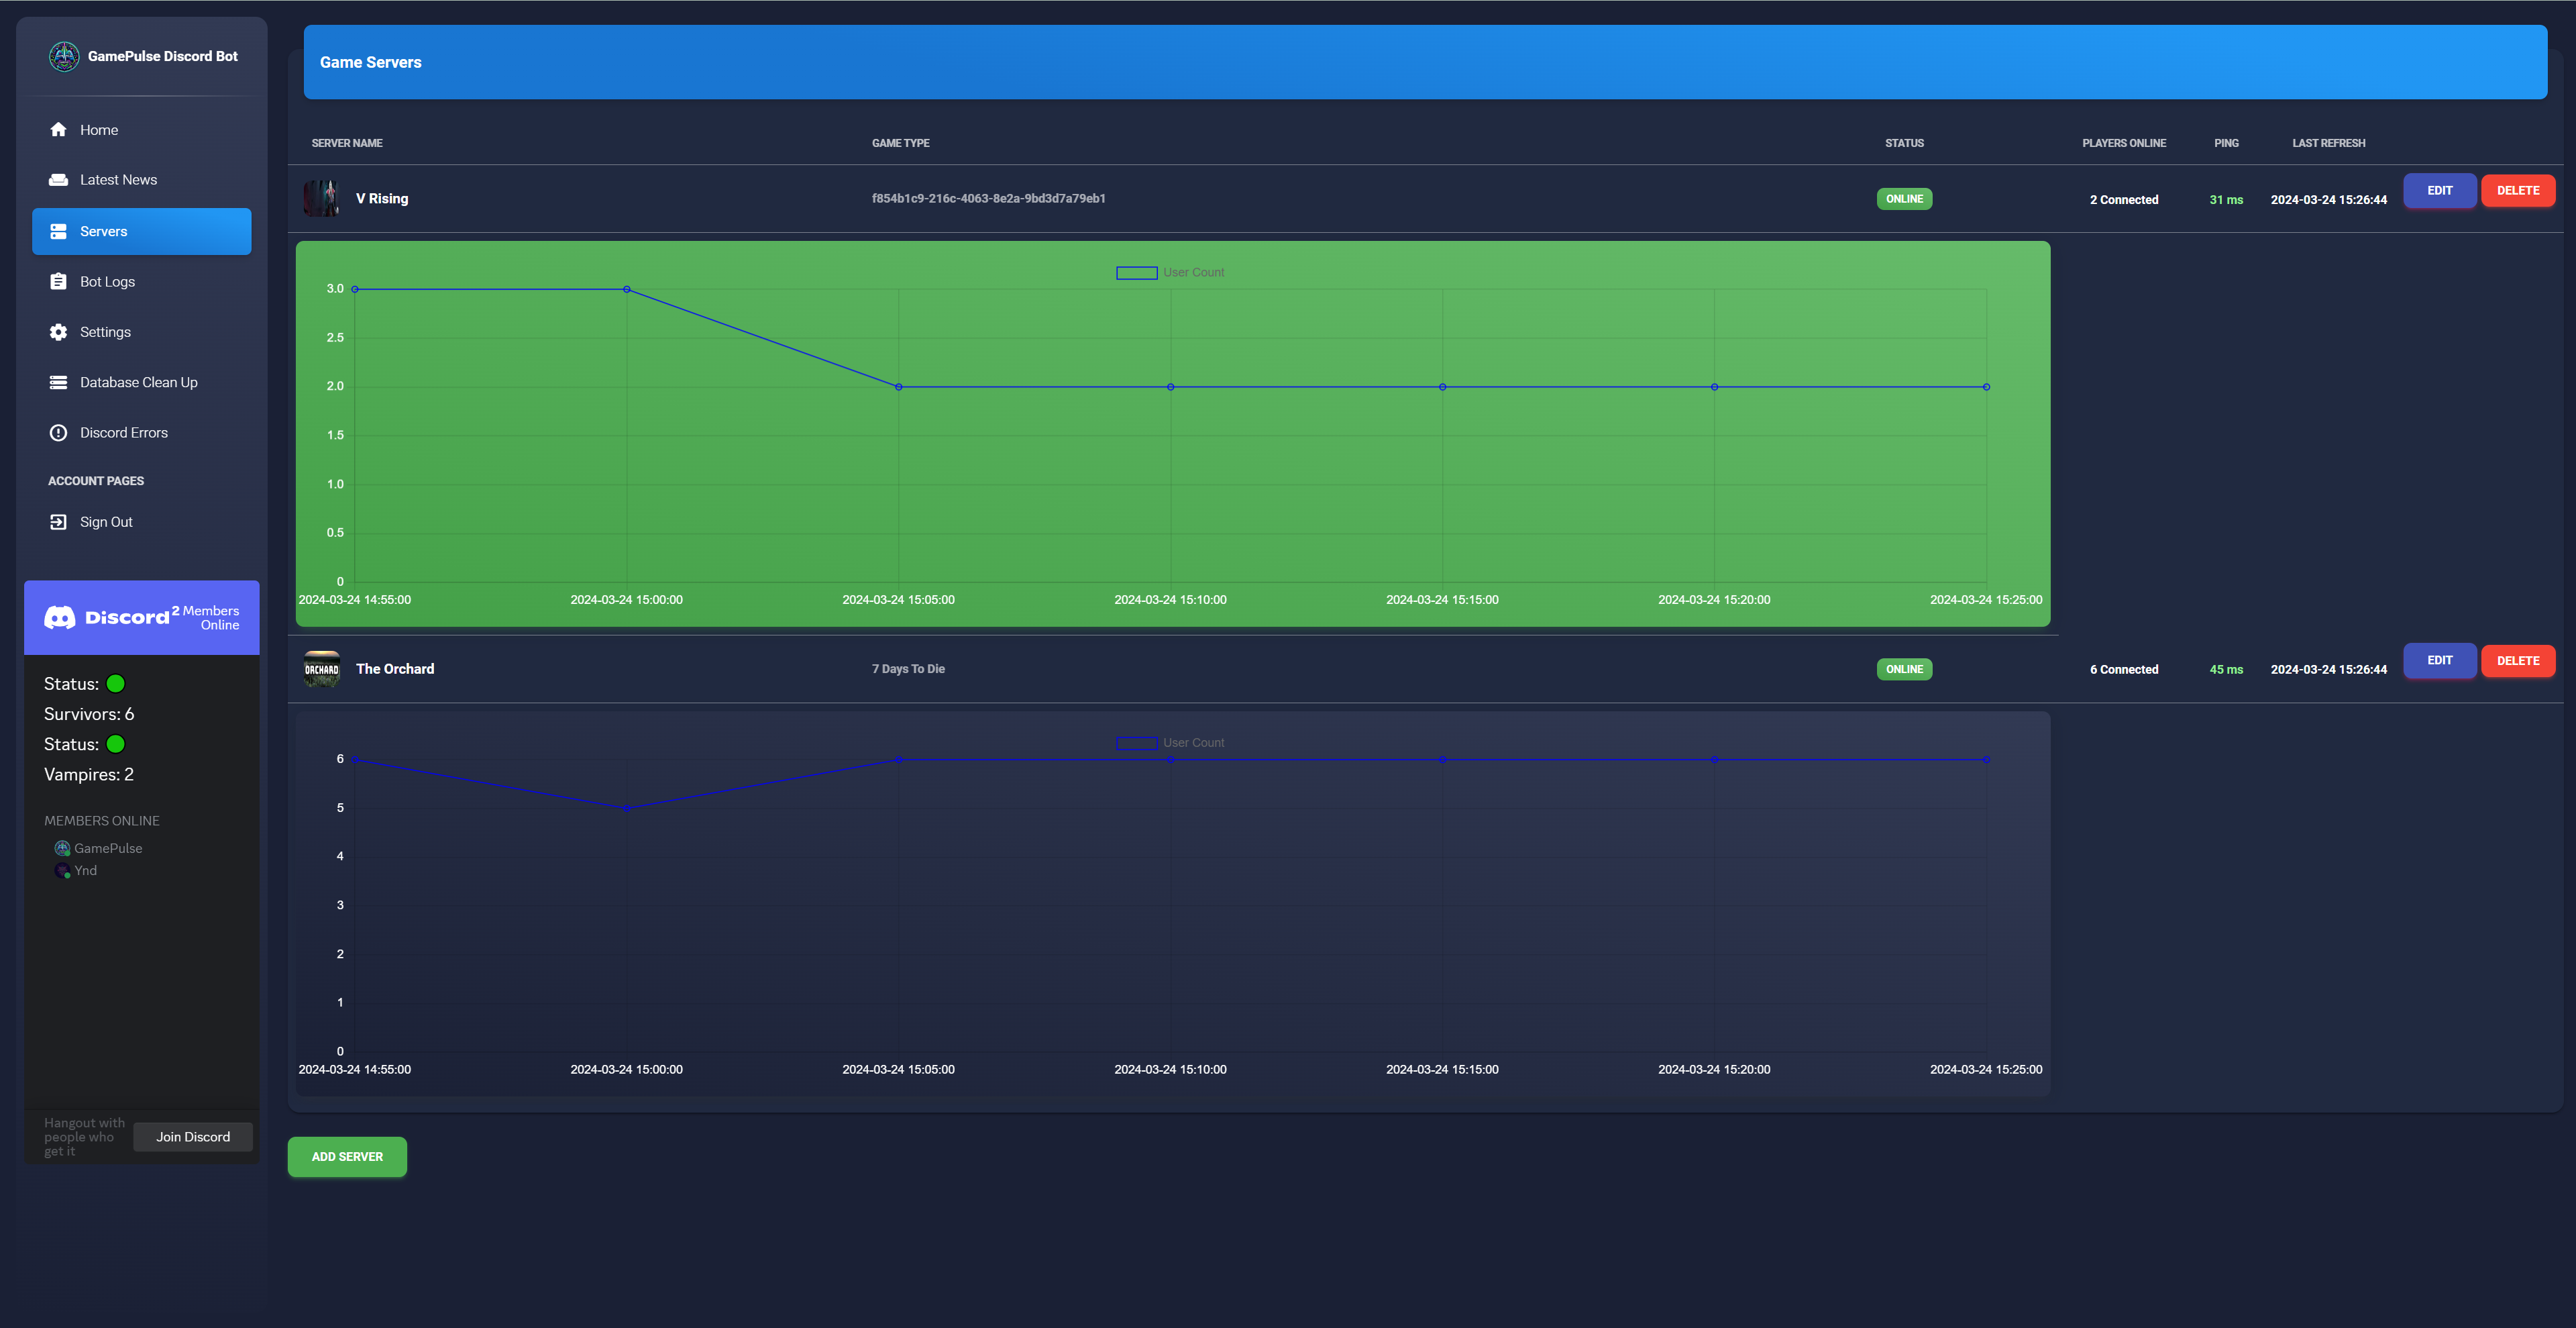The height and width of the screenshot is (1328, 2576).
Task: Open the Servers menu item
Action: (x=141, y=232)
